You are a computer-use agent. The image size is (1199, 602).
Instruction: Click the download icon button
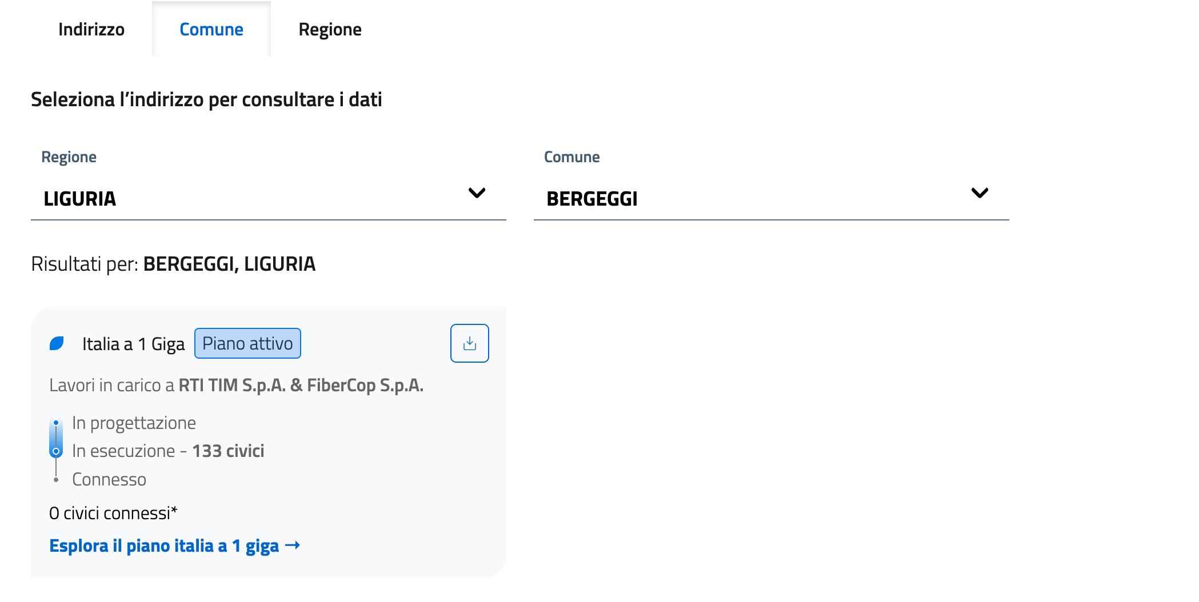[469, 343]
